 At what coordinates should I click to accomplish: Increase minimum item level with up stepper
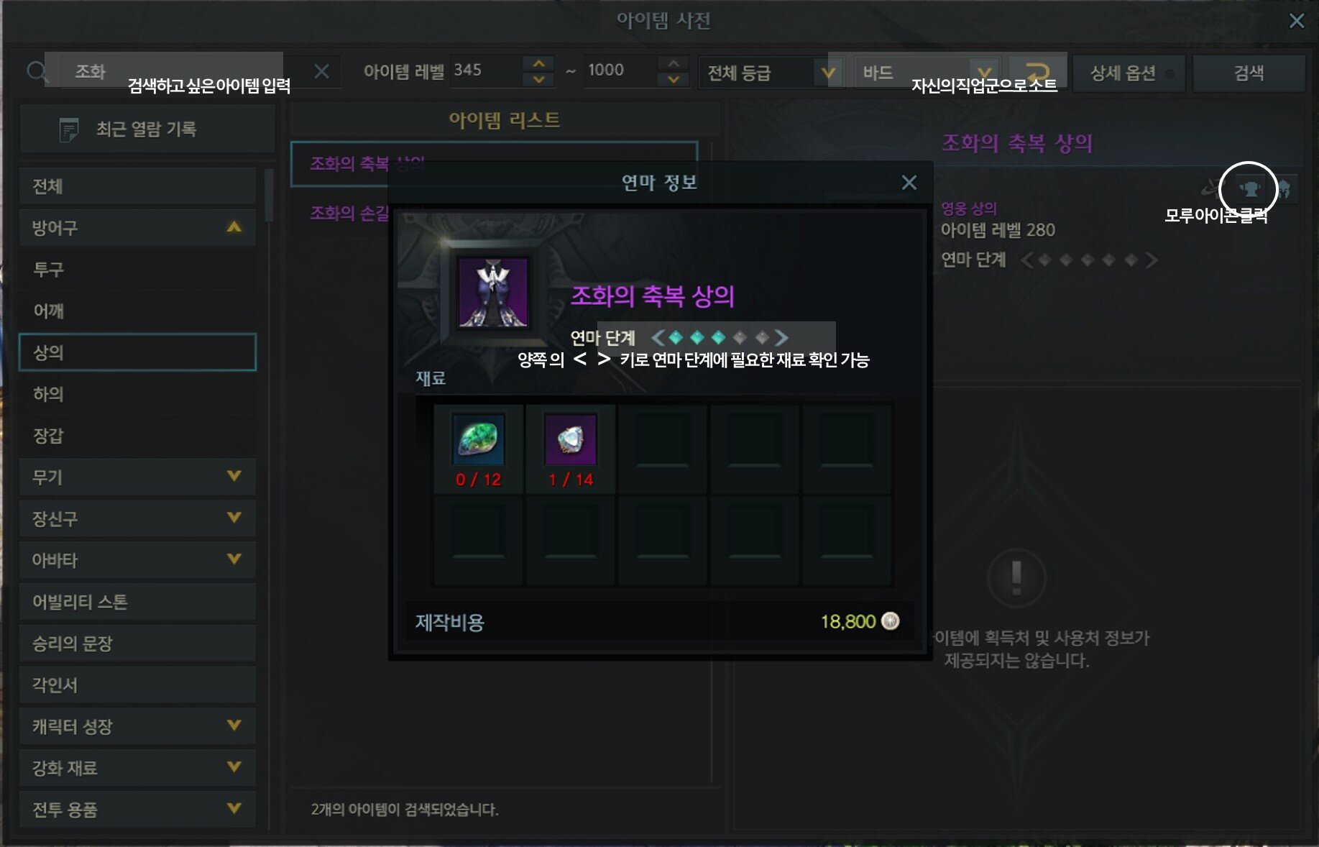(538, 63)
